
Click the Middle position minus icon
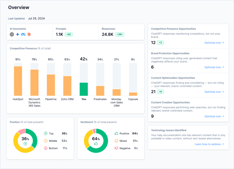[46, 141]
